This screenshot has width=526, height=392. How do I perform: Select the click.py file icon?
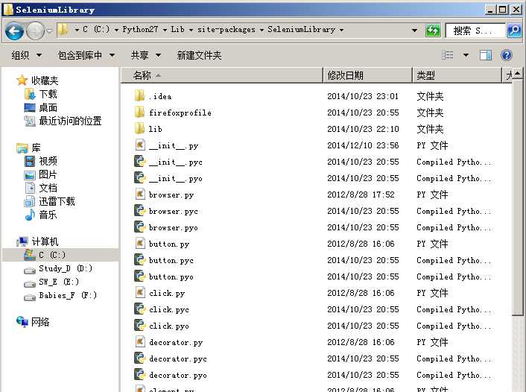pyautogui.click(x=140, y=293)
